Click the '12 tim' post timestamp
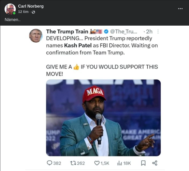189x171 pixels. 23,12
